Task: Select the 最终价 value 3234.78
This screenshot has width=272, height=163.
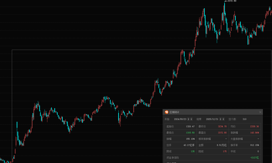Action: [x=222, y=126]
